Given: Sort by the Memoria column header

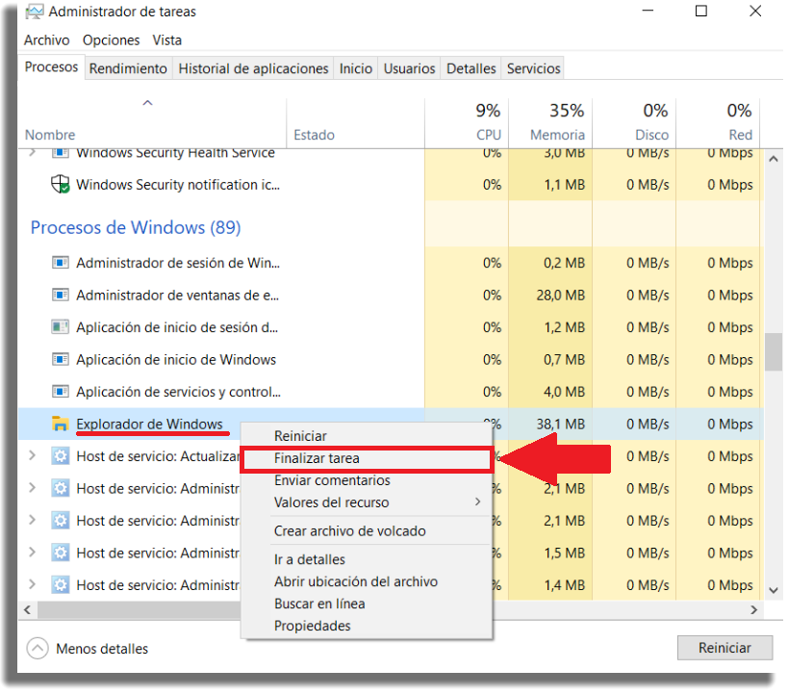Looking at the screenshot, I should 550,122.
